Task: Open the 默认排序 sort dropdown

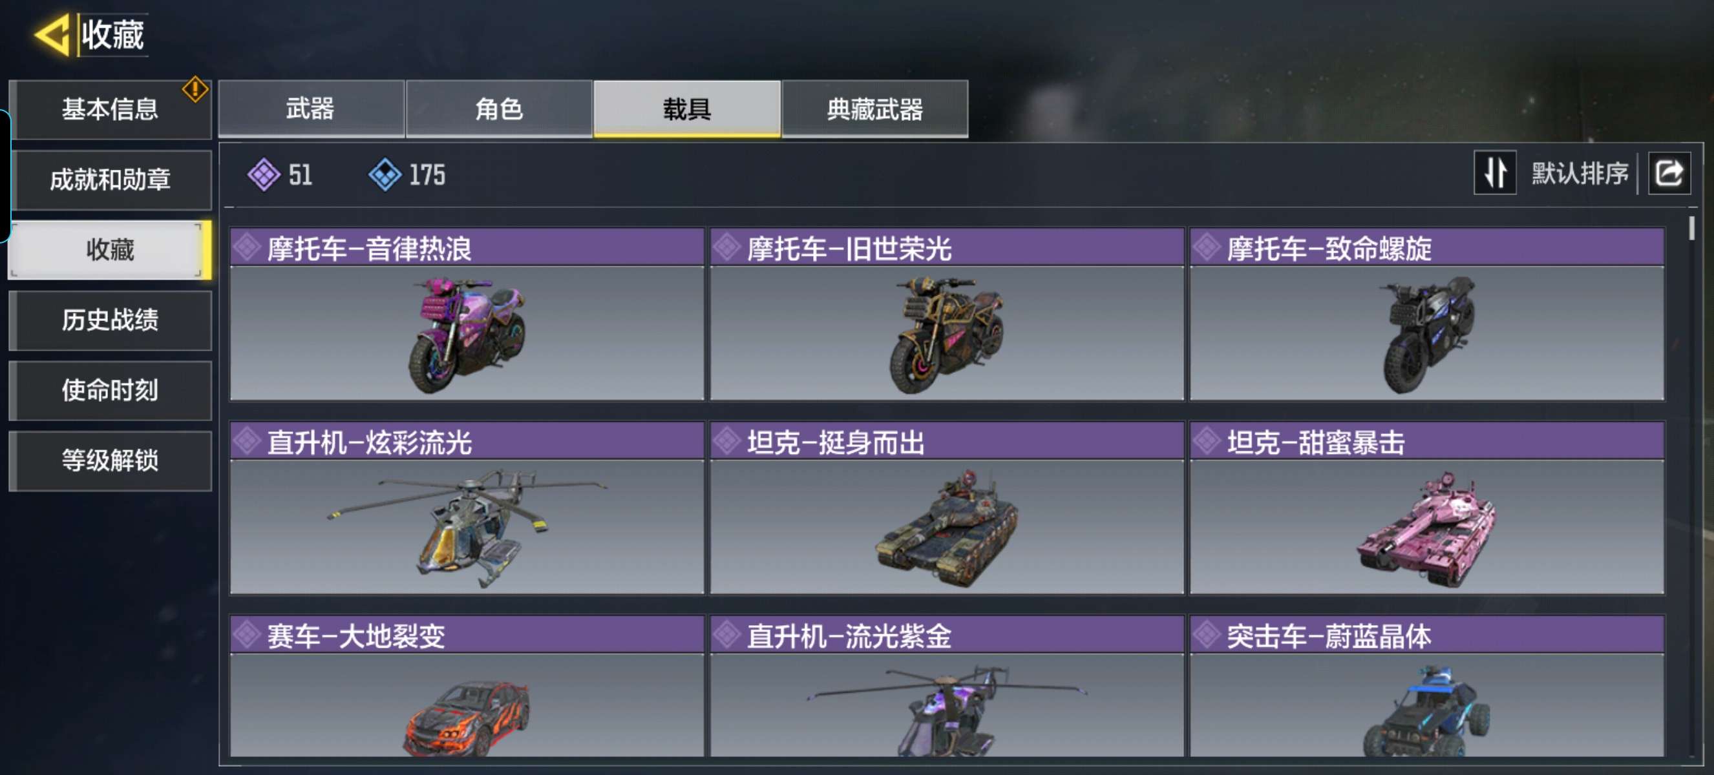Action: coord(1580,174)
